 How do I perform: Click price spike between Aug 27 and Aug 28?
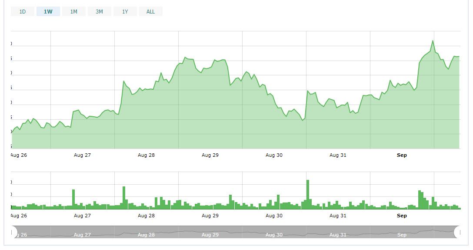[x=124, y=81]
